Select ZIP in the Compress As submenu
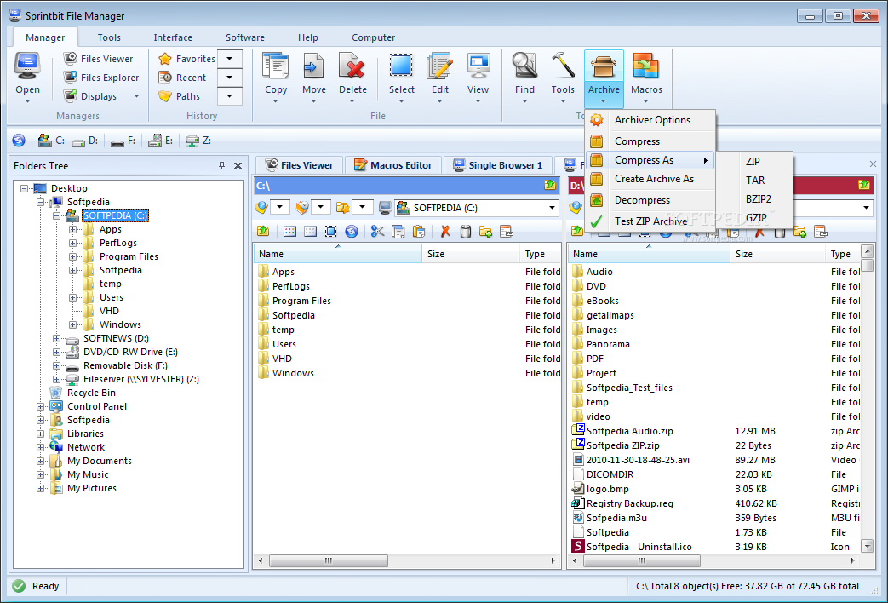This screenshot has width=888, height=603. pyautogui.click(x=753, y=162)
